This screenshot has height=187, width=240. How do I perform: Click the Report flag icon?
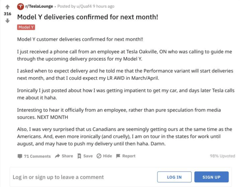(118, 156)
